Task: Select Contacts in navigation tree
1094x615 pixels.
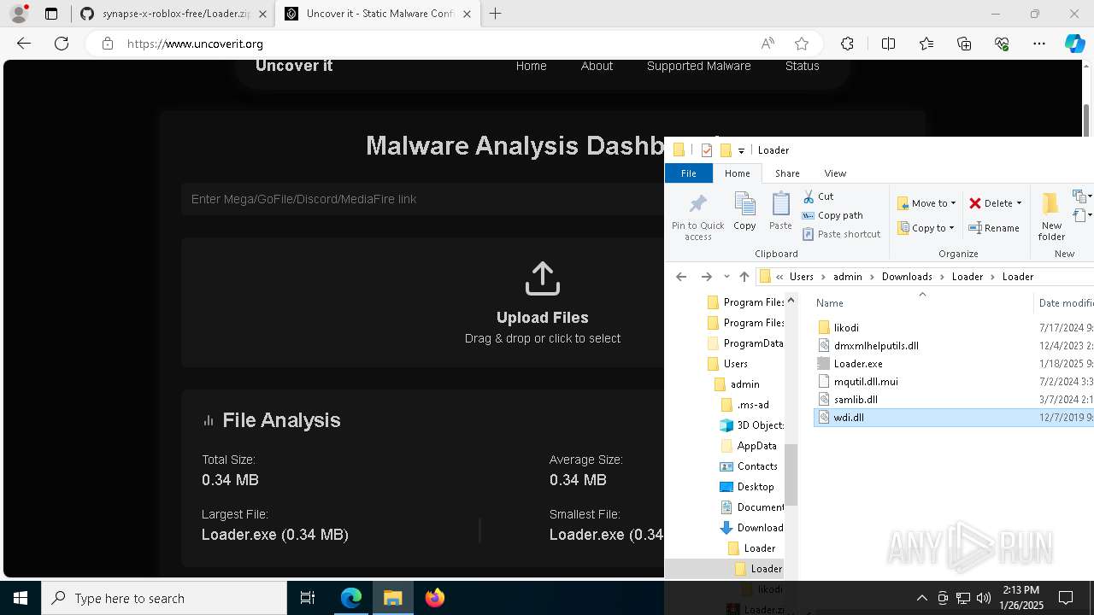Action: (757, 466)
